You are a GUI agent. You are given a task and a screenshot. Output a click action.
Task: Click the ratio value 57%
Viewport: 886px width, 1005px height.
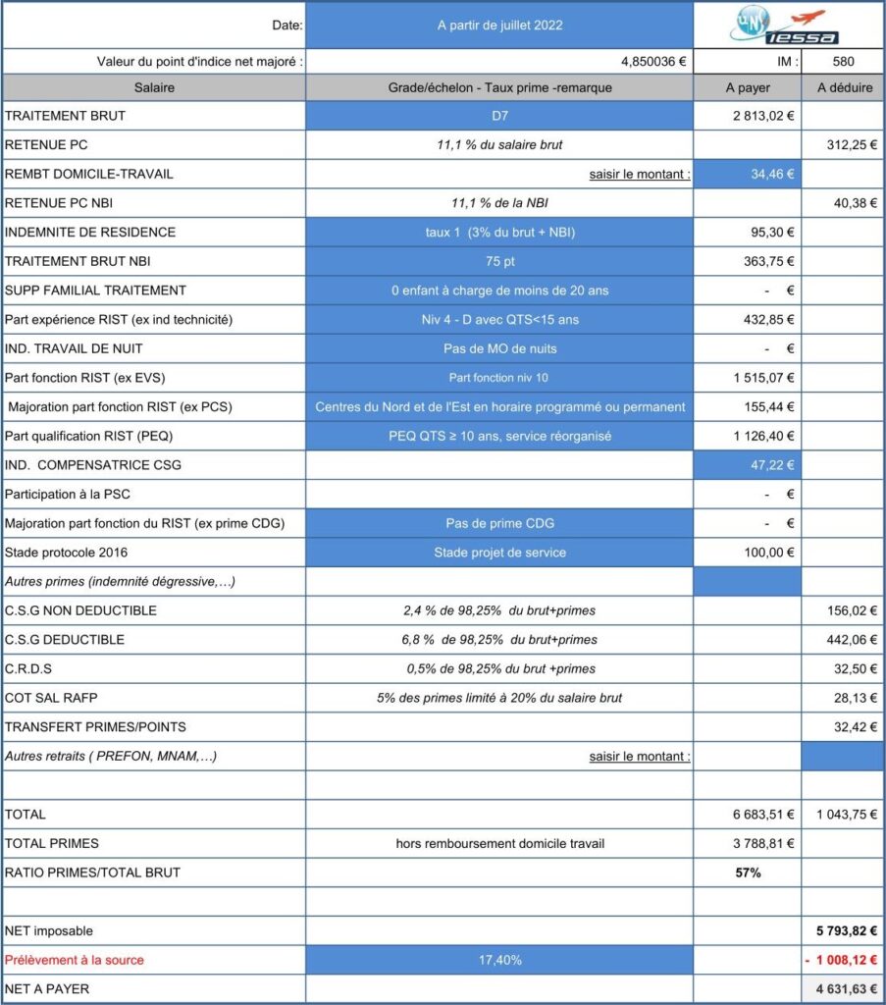pos(748,873)
